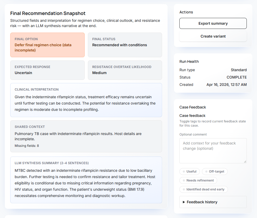The image size is (257, 218).
Task: Toggle the Needs refinement feedback tag
Action: pos(198,180)
